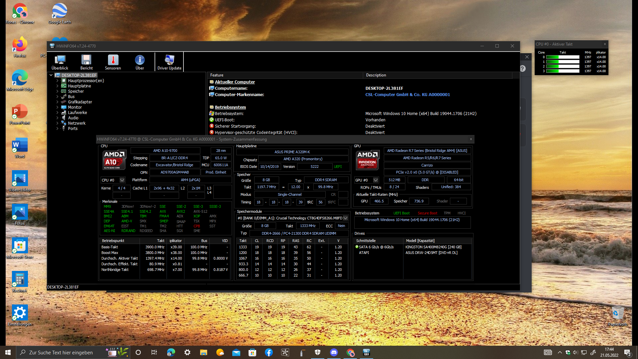Select Netzwerk in the device tree
Screen dimensions: 638x359
click(x=76, y=123)
